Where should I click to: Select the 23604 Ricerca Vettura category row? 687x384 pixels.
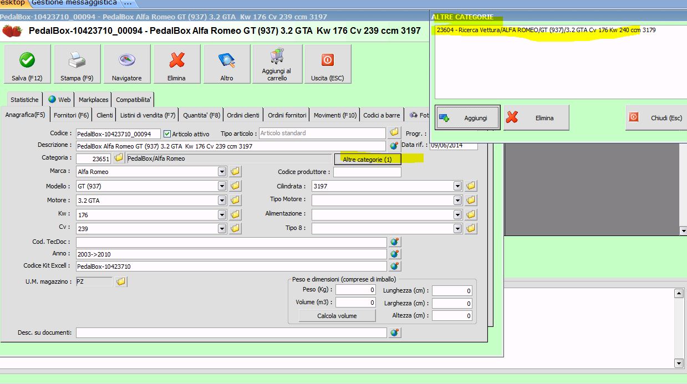pos(546,30)
